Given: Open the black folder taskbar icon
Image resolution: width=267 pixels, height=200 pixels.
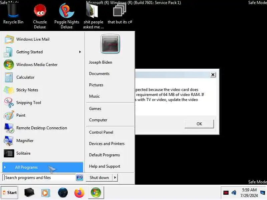Looking at the screenshot, I should 29,192.
